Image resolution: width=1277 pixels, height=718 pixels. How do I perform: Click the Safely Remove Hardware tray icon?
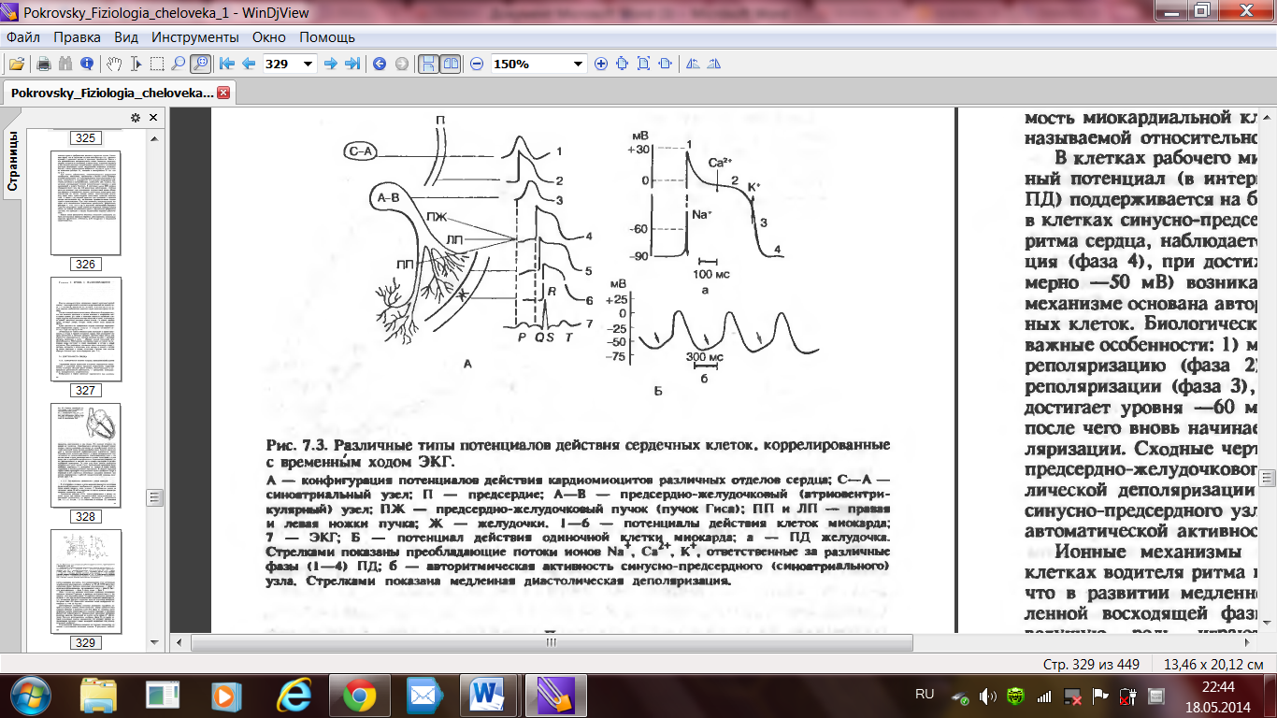960,696
